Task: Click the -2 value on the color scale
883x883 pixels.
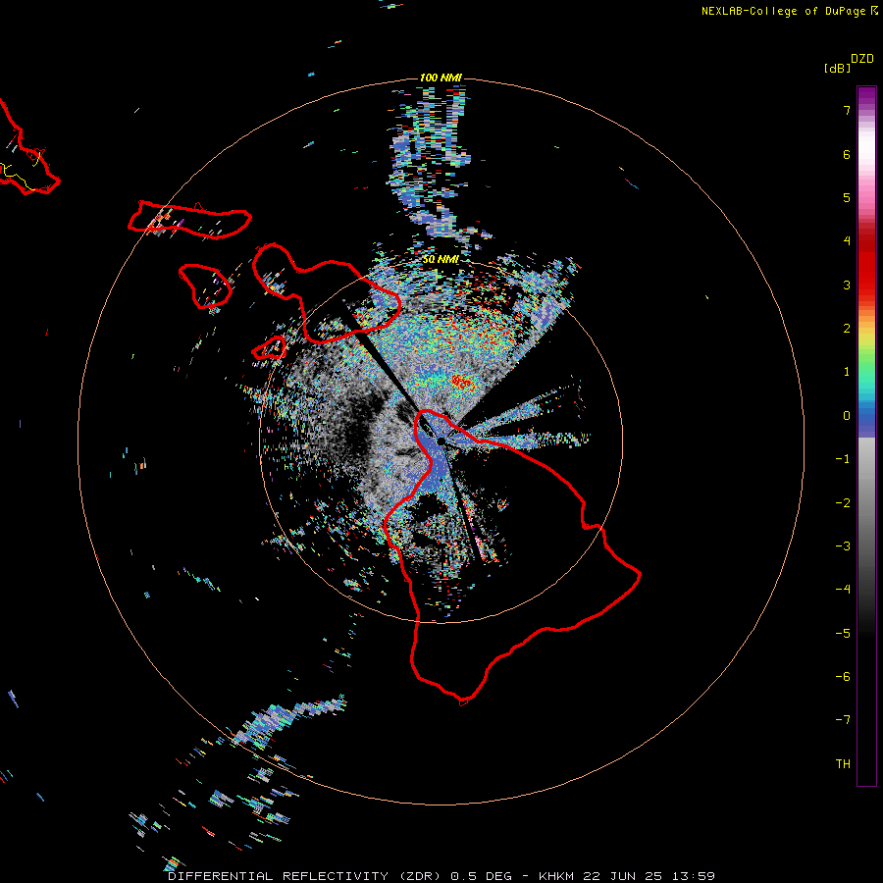Action: pos(843,503)
